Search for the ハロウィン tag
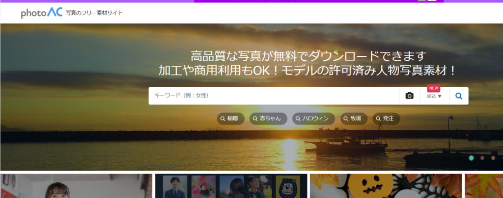Viewport: 503px width, 198px height. (x=313, y=119)
